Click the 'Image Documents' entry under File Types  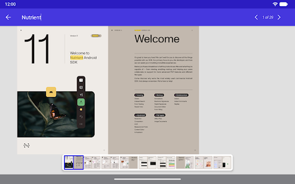click(x=161, y=122)
